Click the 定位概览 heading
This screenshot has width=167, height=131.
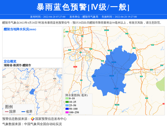tap(10, 61)
